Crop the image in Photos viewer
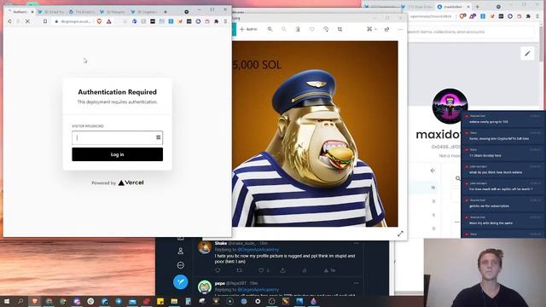 [x=340, y=29]
